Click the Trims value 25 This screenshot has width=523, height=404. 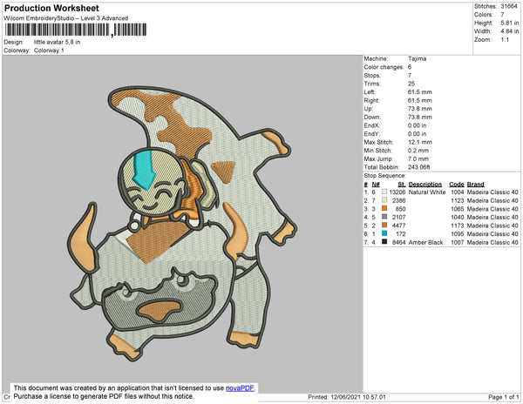[x=411, y=84]
